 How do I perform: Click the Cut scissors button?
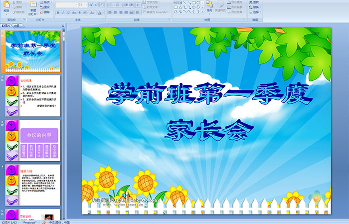click(x=17, y=2)
